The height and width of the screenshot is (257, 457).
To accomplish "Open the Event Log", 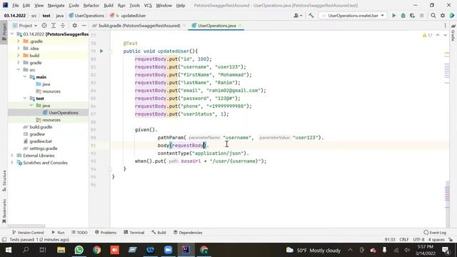I will 435,233.
